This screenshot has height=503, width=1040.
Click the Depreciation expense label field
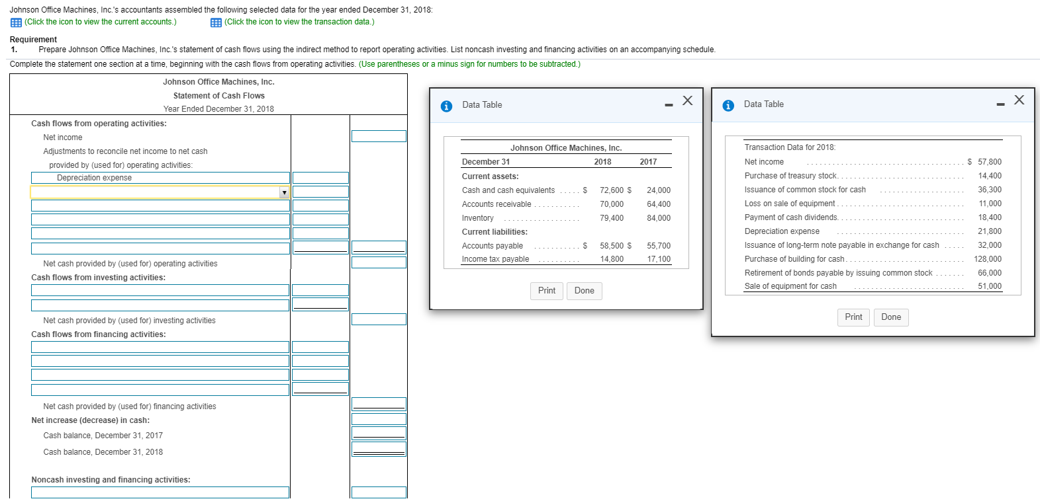(x=160, y=178)
